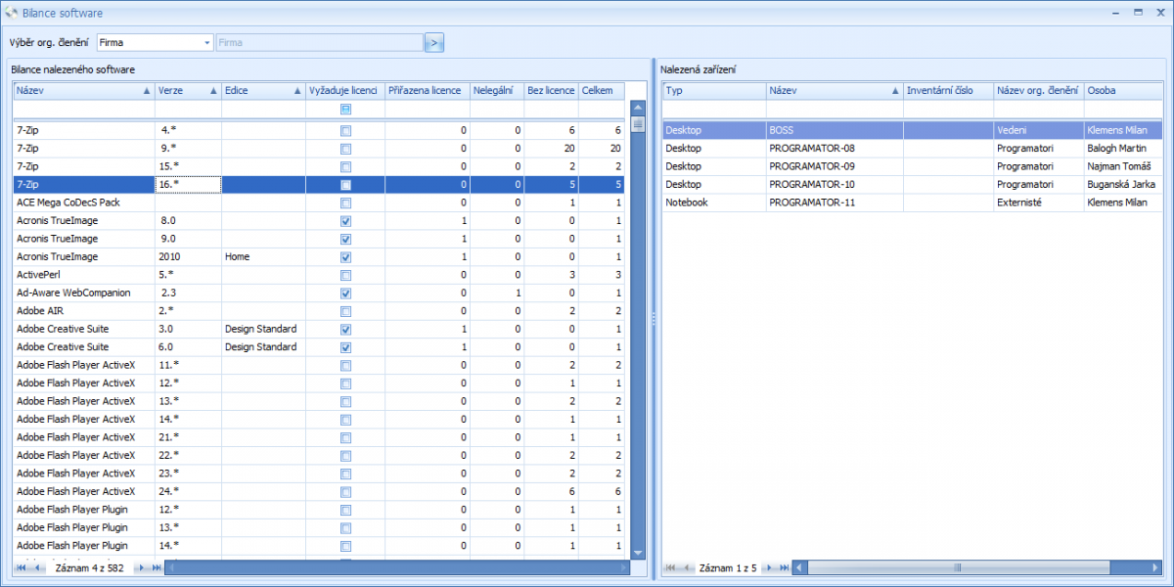
Task: Sort by the Verze column header
Action: (x=187, y=90)
